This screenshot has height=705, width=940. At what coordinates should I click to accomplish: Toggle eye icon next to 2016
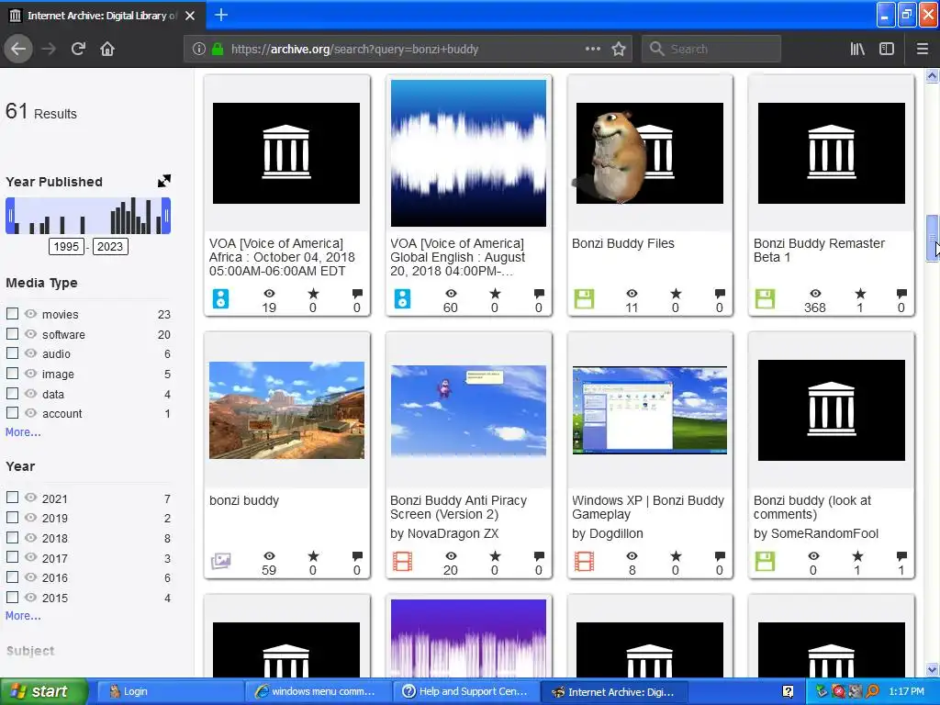coord(30,577)
